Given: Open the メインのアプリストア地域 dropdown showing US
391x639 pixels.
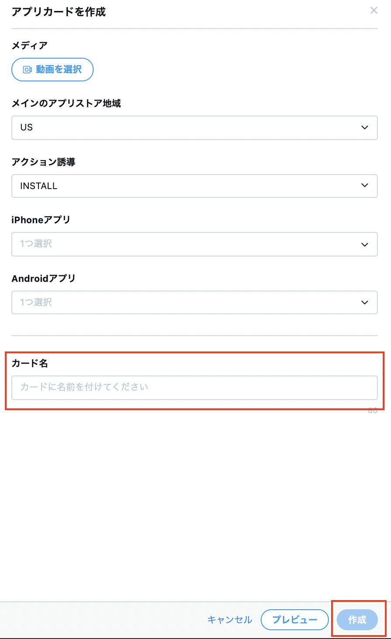Looking at the screenshot, I should pyautogui.click(x=195, y=127).
